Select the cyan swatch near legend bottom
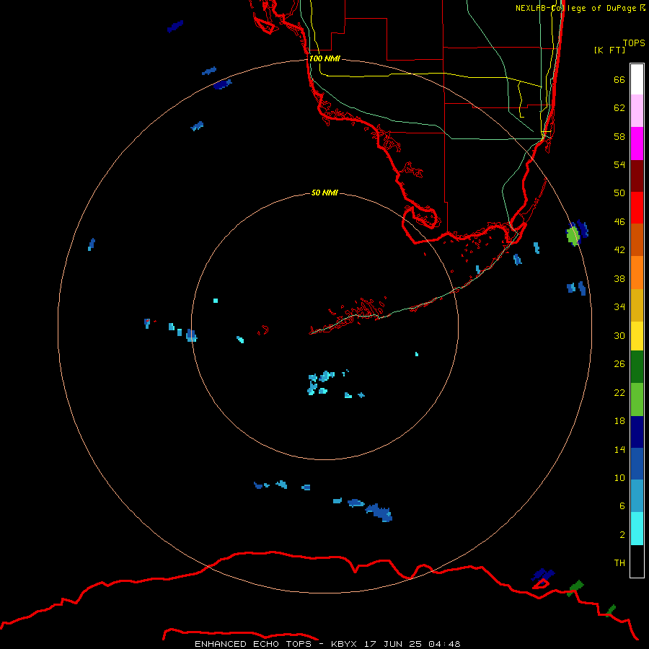Image resolution: width=649 pixels, height=649 pixels. tap(637, 529)
